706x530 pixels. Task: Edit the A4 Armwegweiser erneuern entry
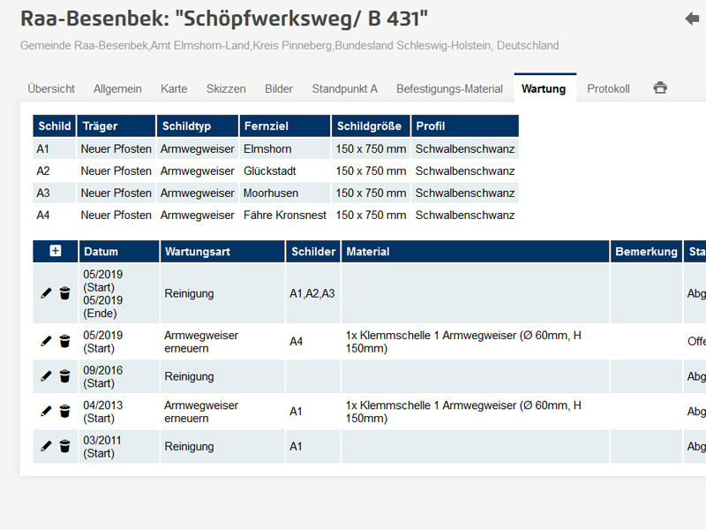pos(46,341)
